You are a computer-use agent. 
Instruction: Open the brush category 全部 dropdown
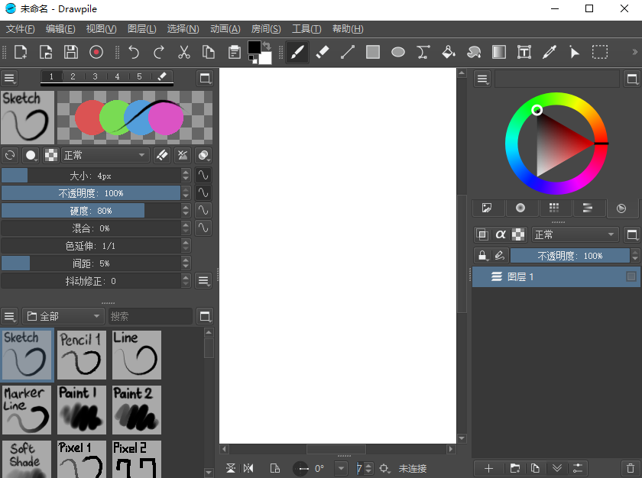pos(63,316)
